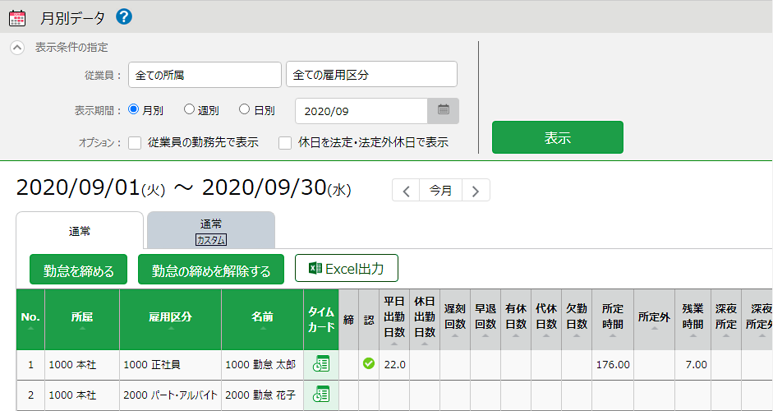
Task: Switch to the 通常 tab
Action: click(80, 230)
